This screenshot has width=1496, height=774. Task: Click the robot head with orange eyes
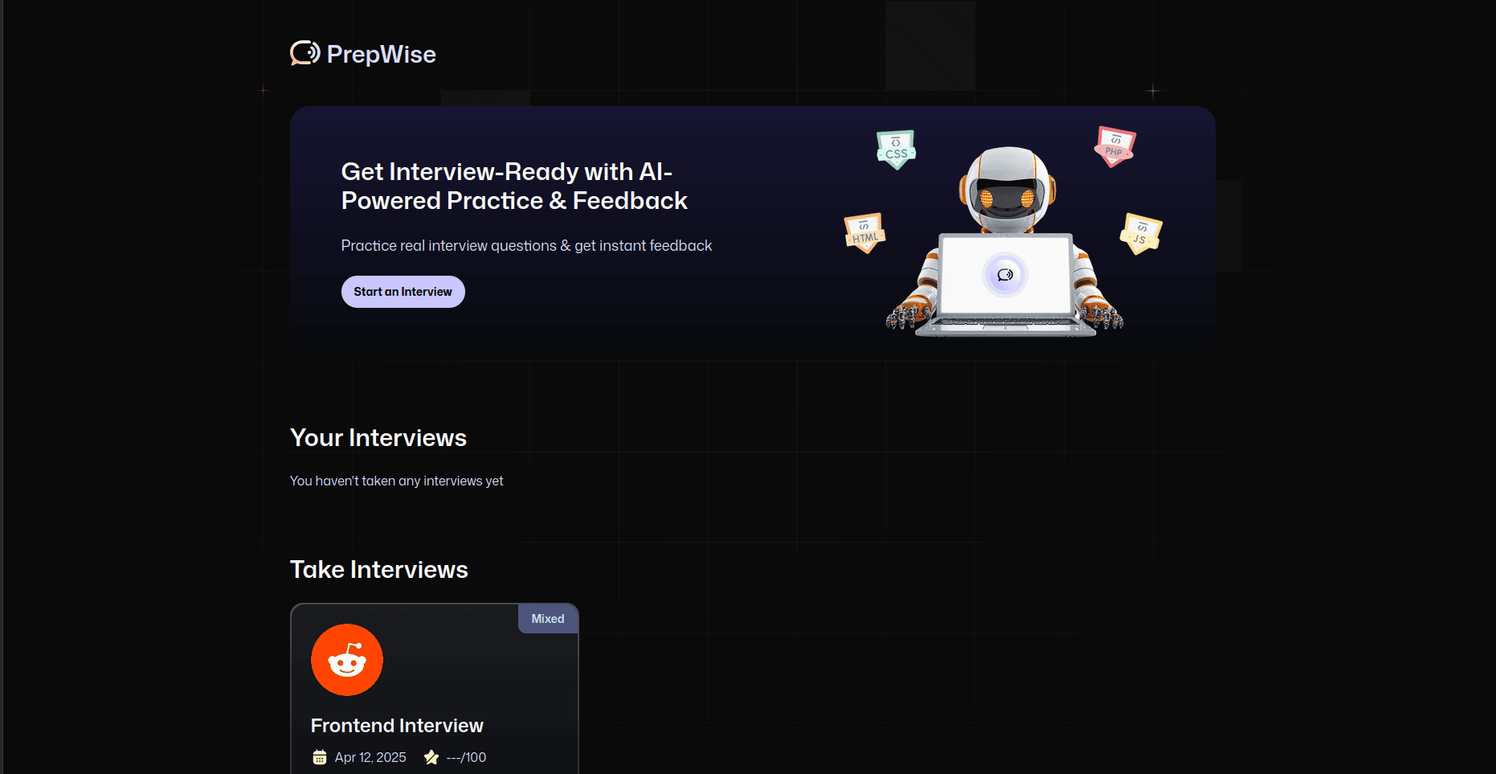pyautogui.click(x=1008, y=190)
